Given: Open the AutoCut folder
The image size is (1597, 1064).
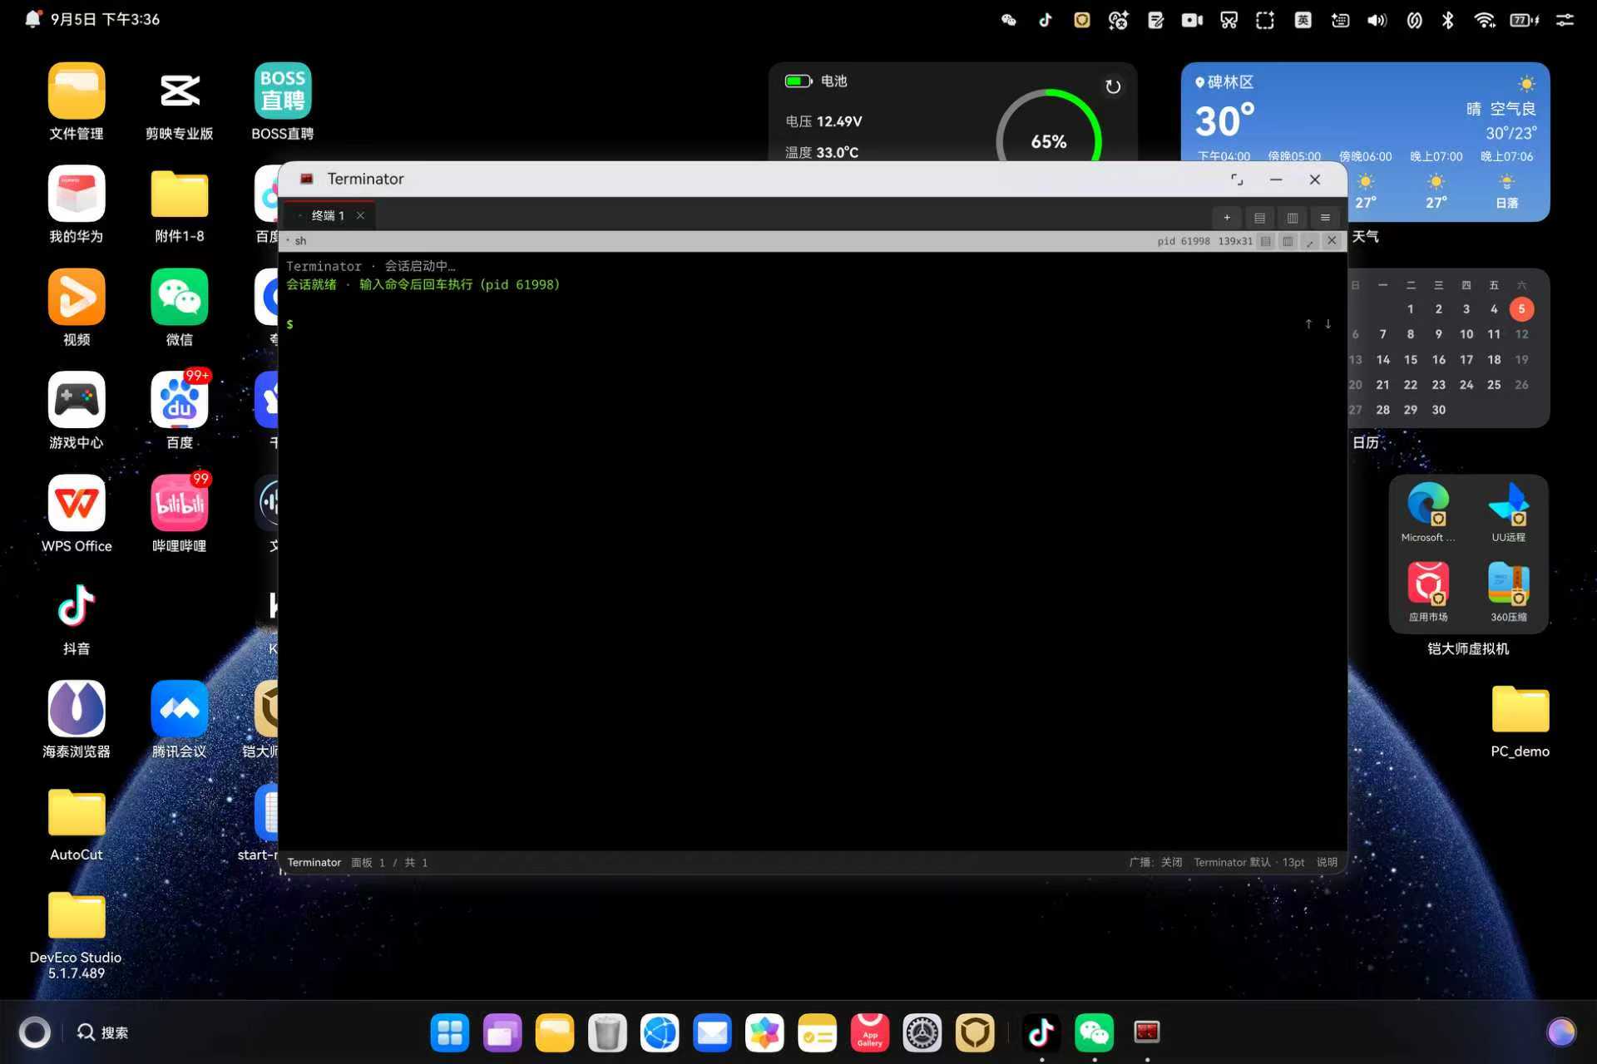Looking at the screenshot, I should 77,824.
